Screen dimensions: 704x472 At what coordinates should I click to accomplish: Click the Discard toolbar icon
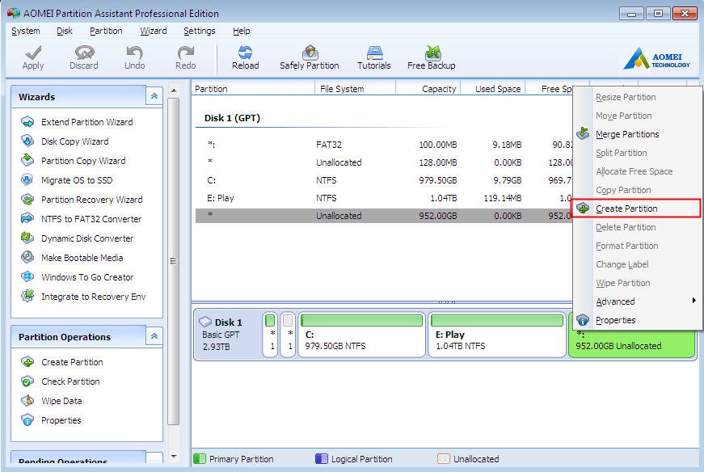[x=84, y=53]
